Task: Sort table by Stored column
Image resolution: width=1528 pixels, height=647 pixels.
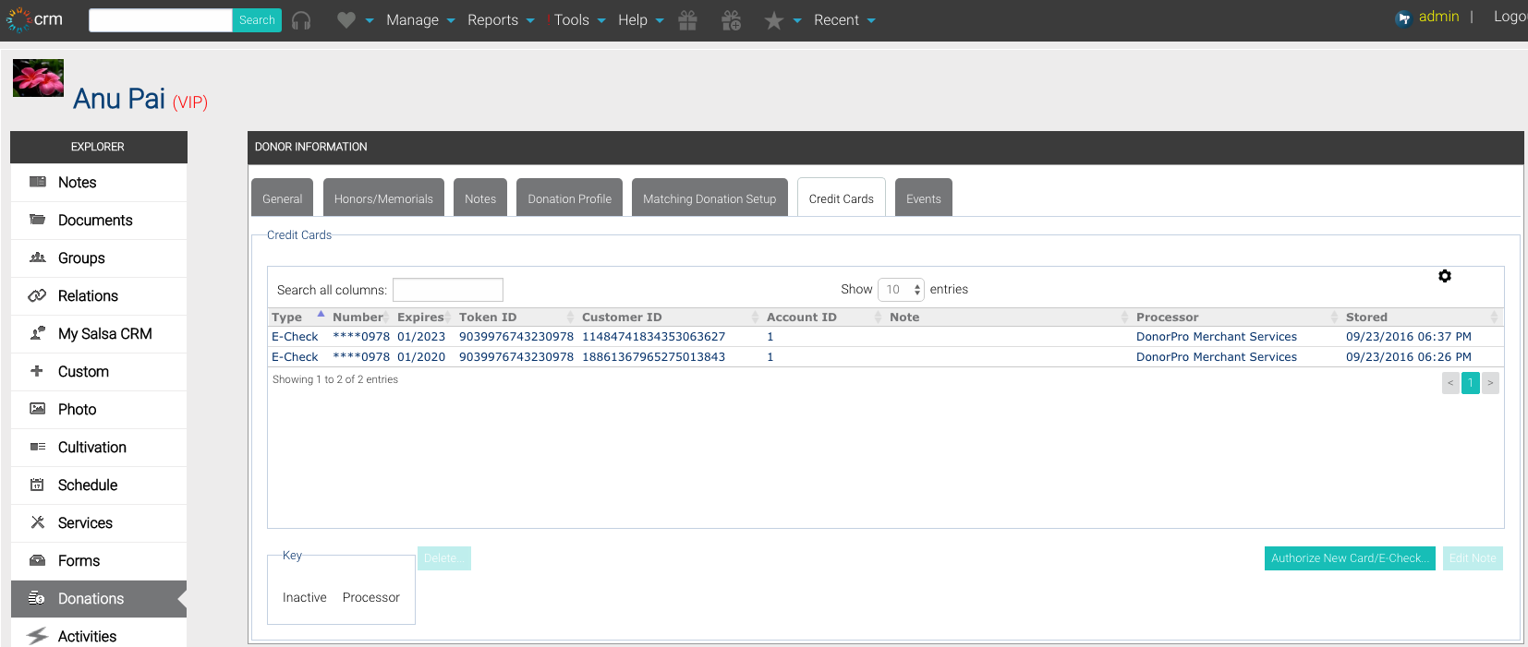Action: [x=1422, y=317]
